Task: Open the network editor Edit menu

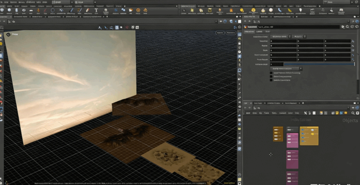Action: [254, 113]
